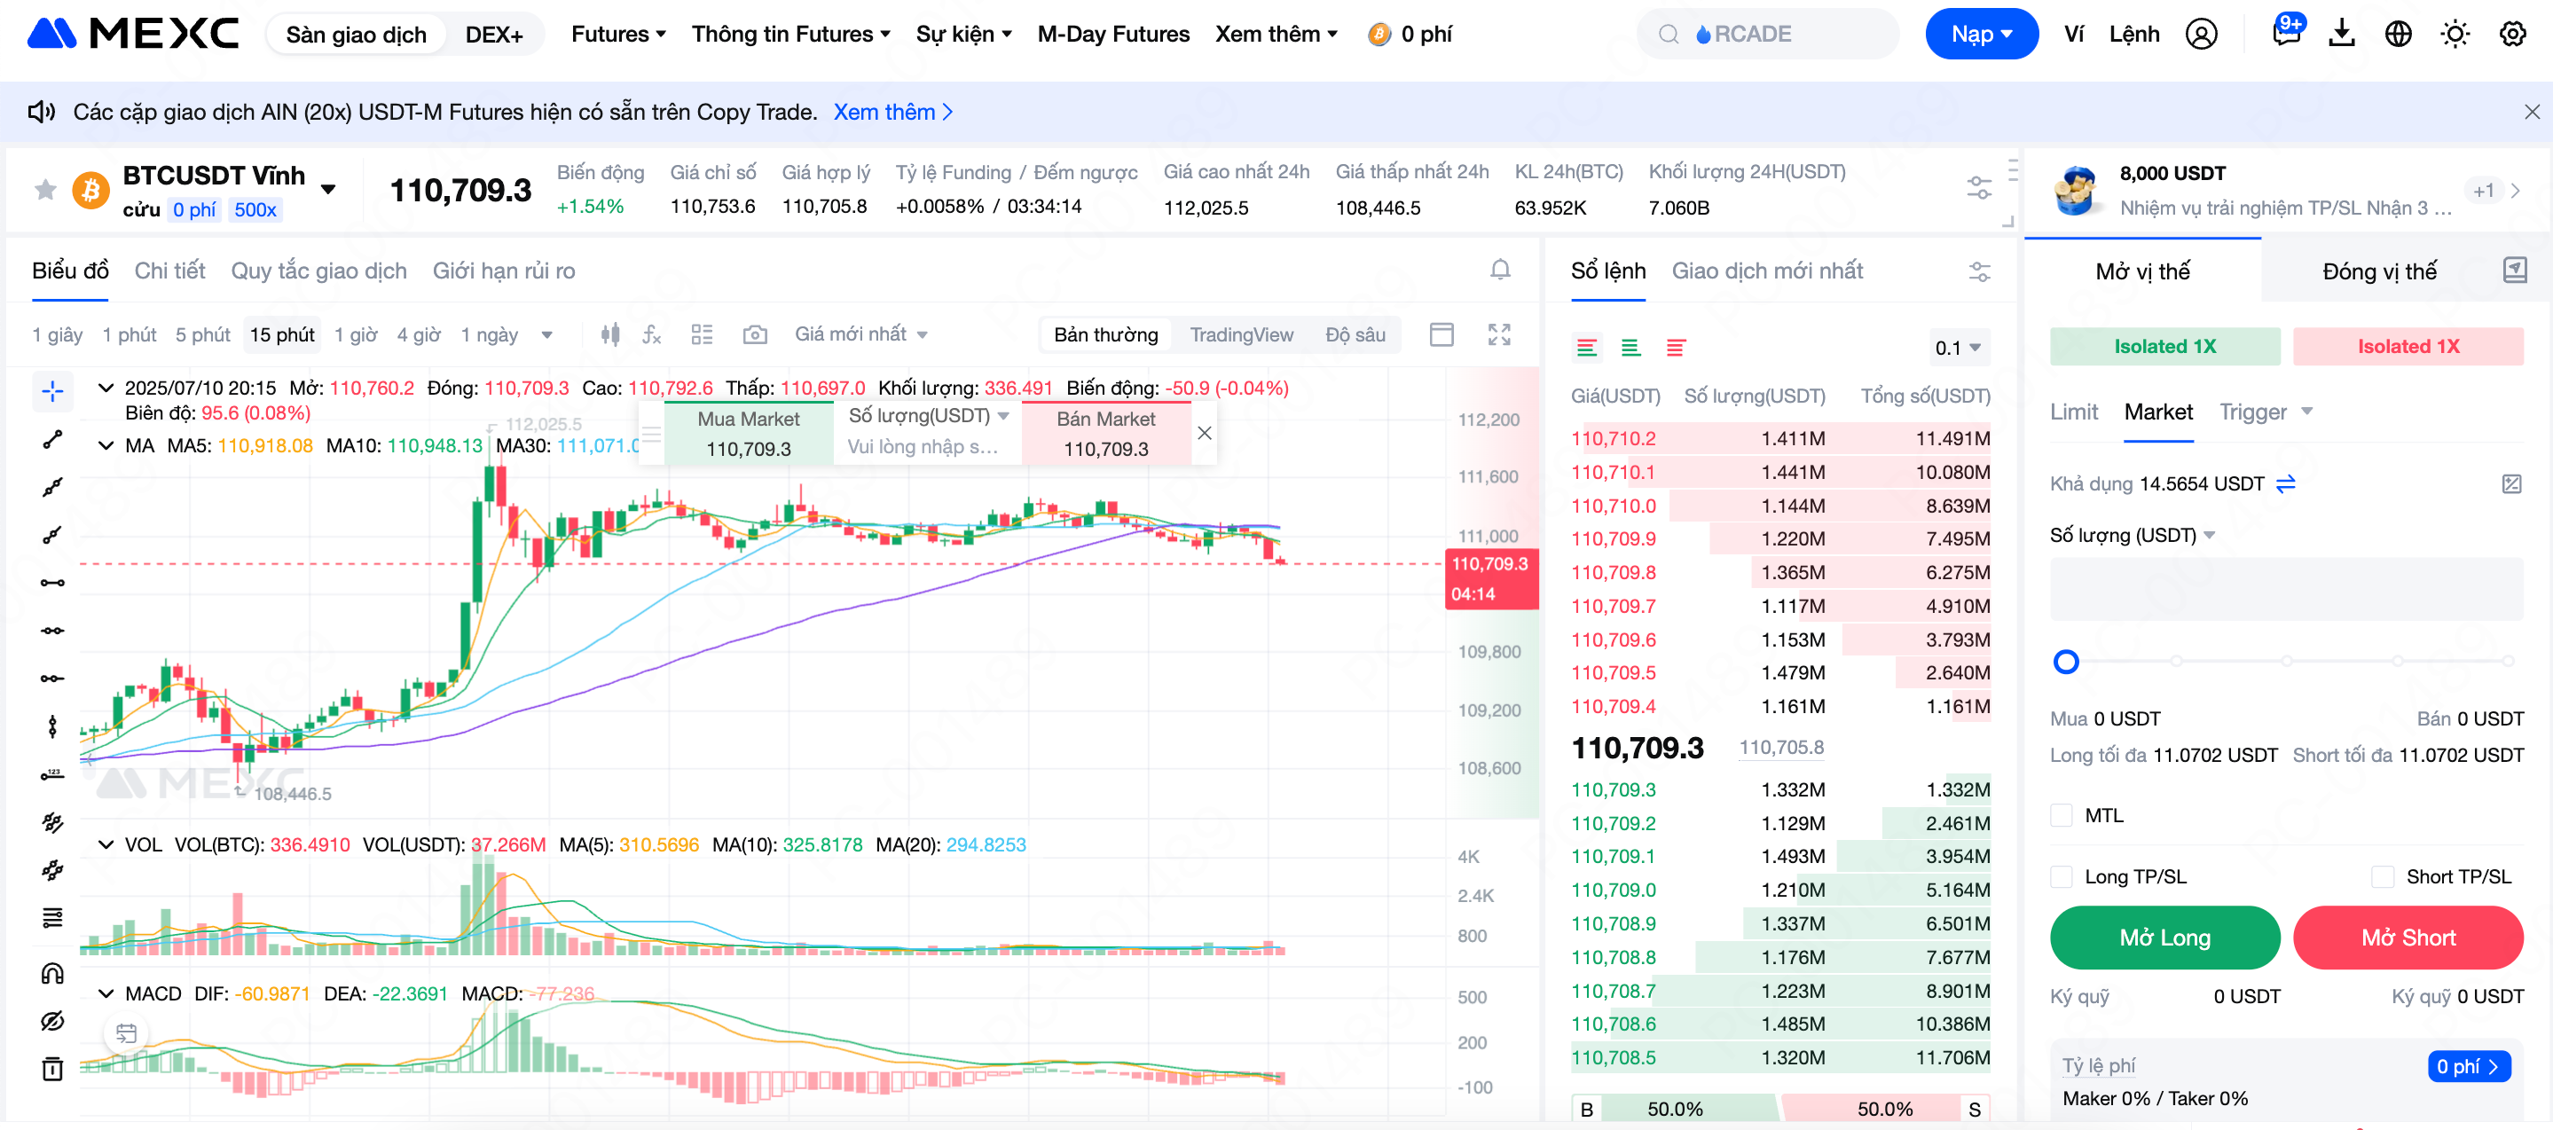This screenshot has width=2553, height=1130.
Task: Switch to Quy tắc giao dịch tab
Action: pyautogui.click(x=318, y=271)
